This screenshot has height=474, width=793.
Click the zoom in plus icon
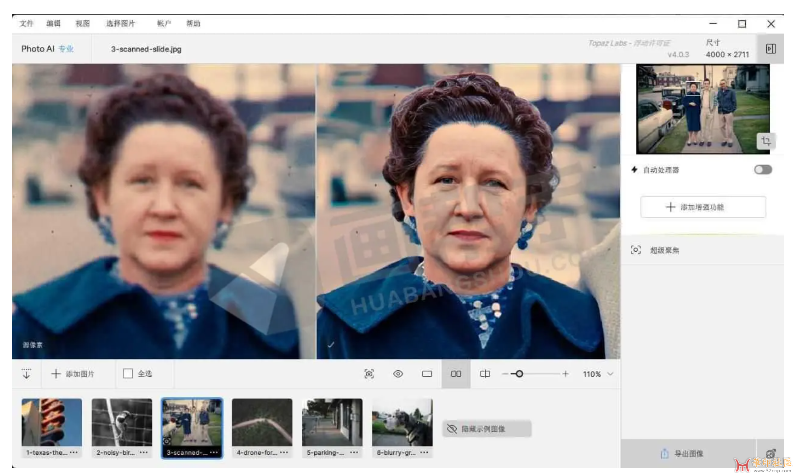pos(565,374)
